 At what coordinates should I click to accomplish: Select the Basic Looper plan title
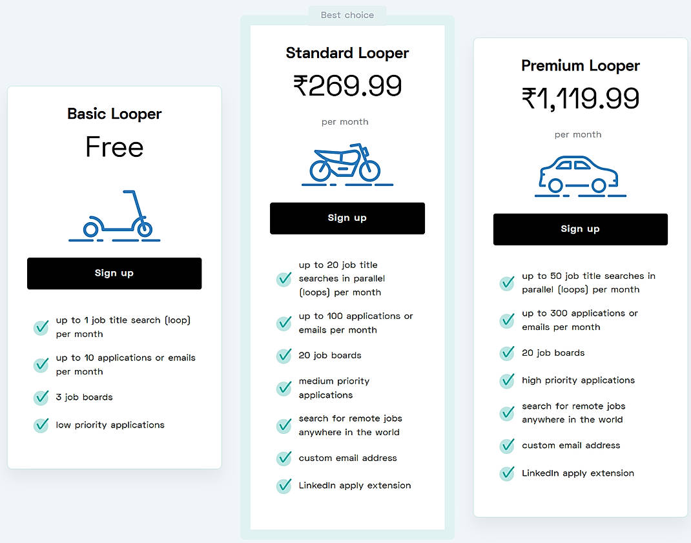coord(114,114)
